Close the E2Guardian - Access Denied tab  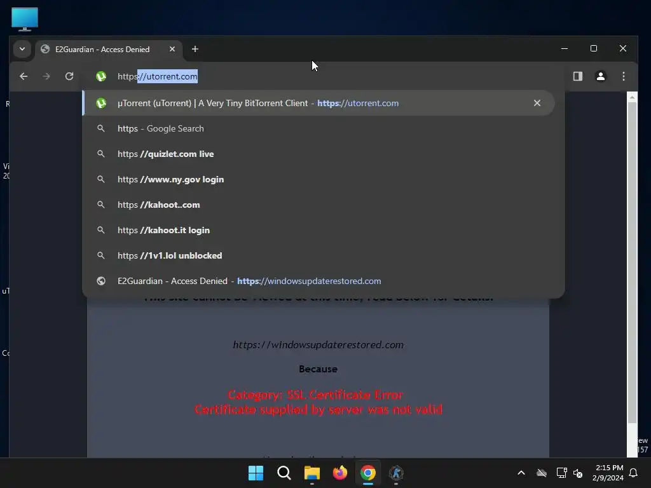tap(172, 49)
